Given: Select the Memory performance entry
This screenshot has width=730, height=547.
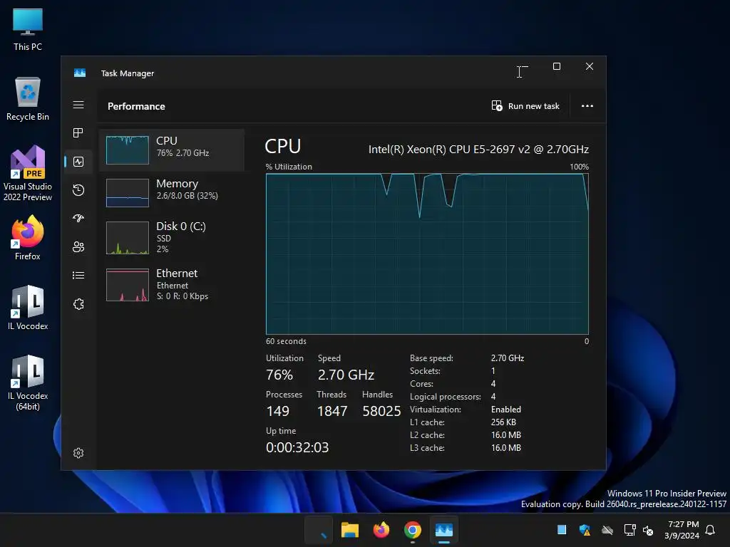Looking at the screenshot, I should click(172, 192).
